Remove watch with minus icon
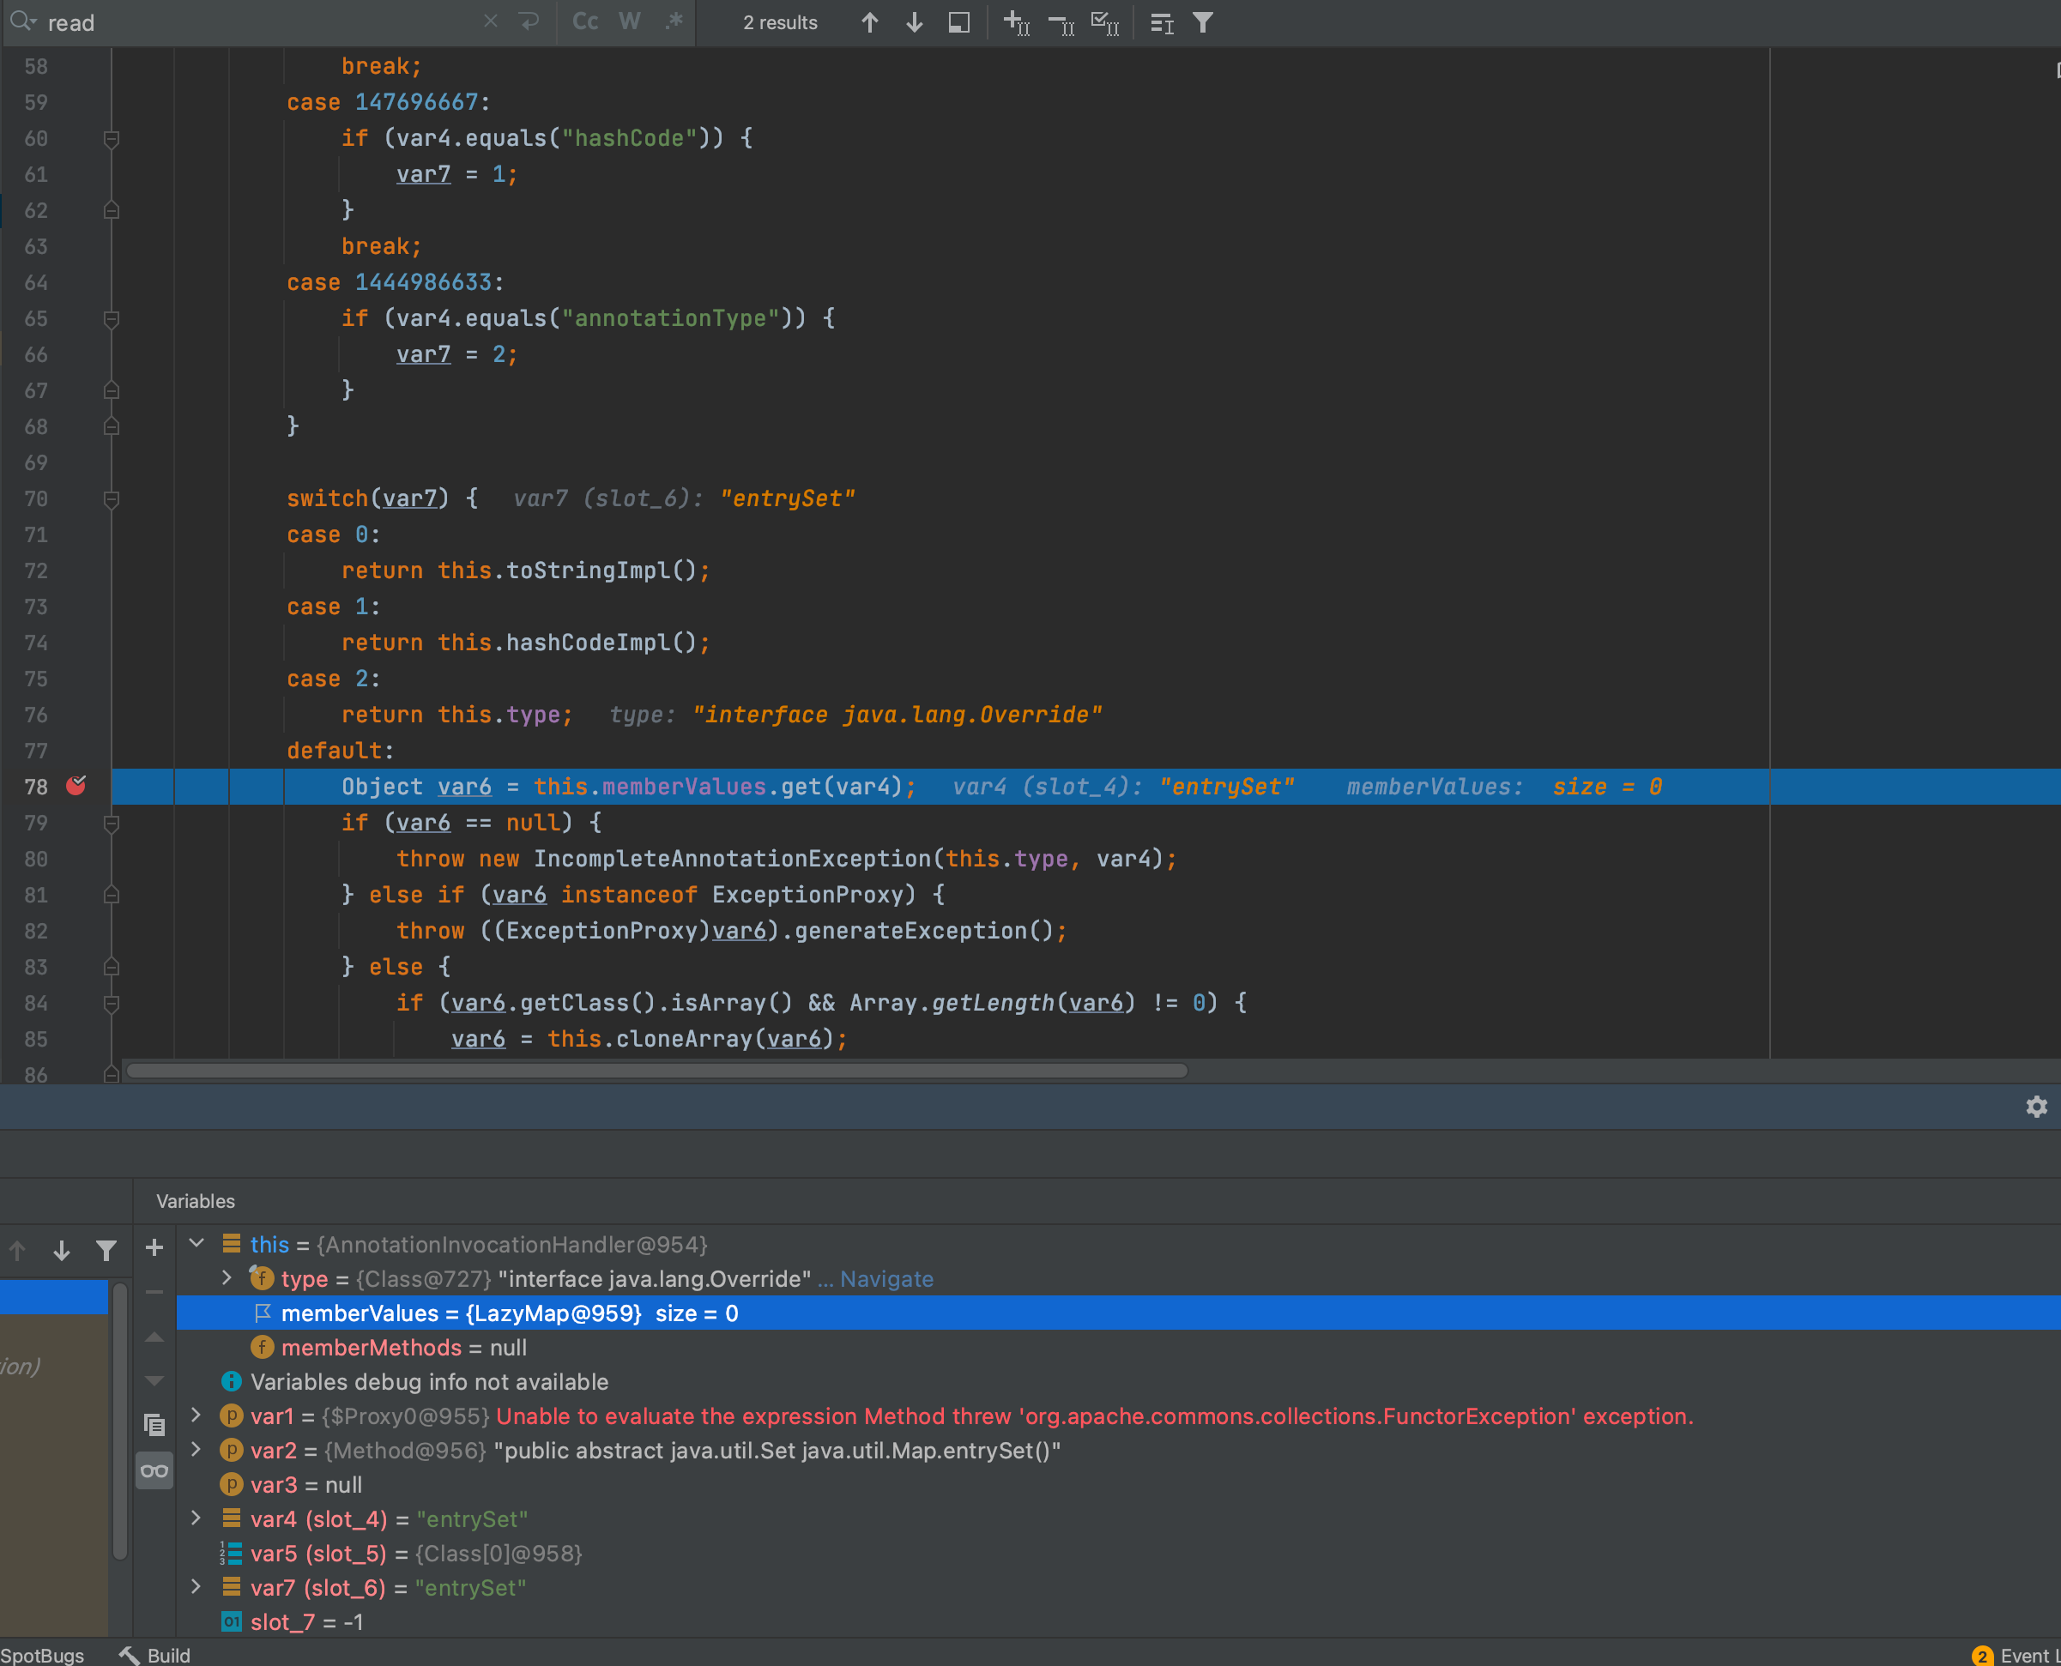This screenshot has height=1666, width=2061. 154,1292
